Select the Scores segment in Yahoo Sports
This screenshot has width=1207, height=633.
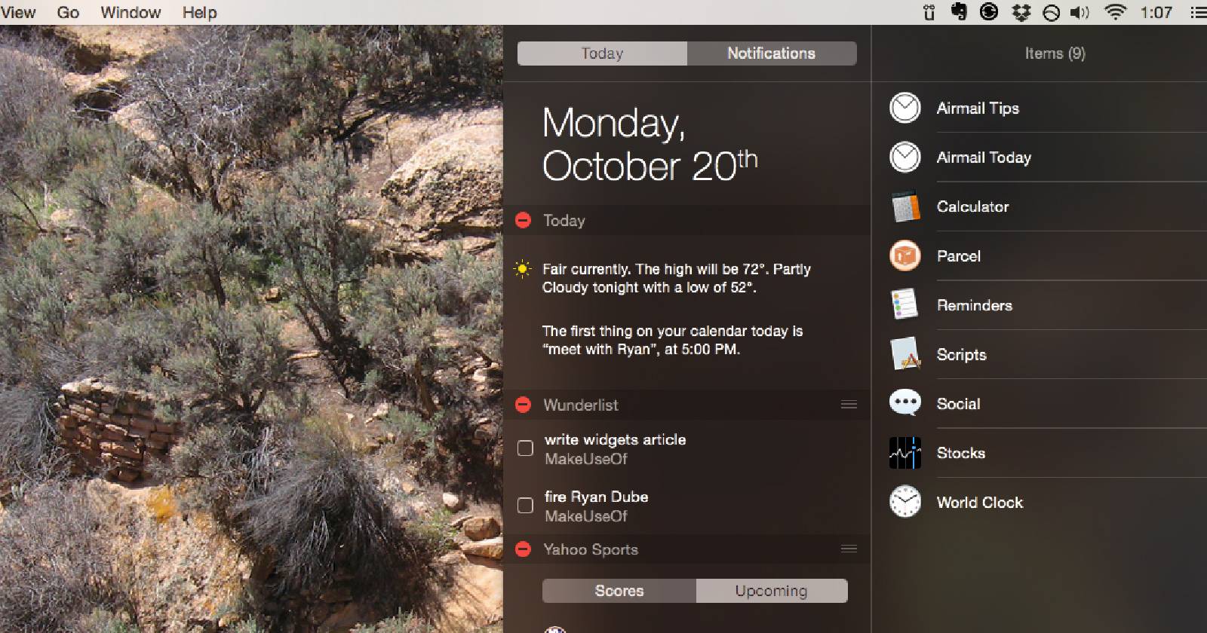point(619,591)
